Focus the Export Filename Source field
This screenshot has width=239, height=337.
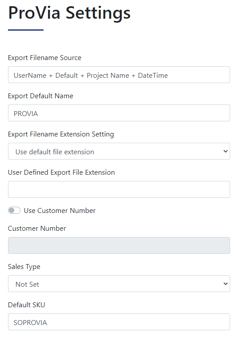point(119,75)
